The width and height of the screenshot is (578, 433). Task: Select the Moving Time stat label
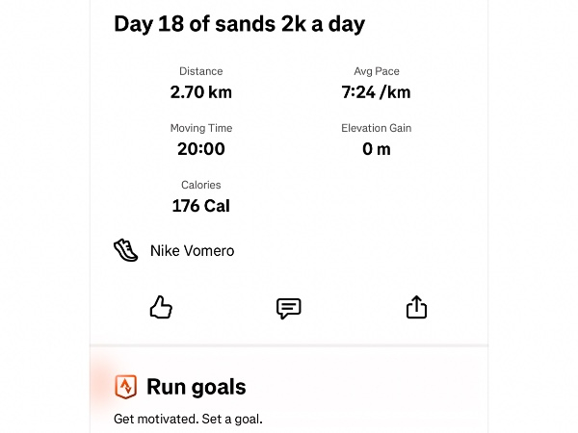tap(200, 128)
